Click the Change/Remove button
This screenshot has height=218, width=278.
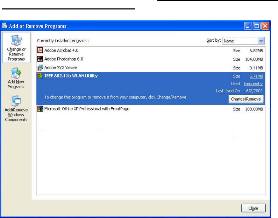246,99
